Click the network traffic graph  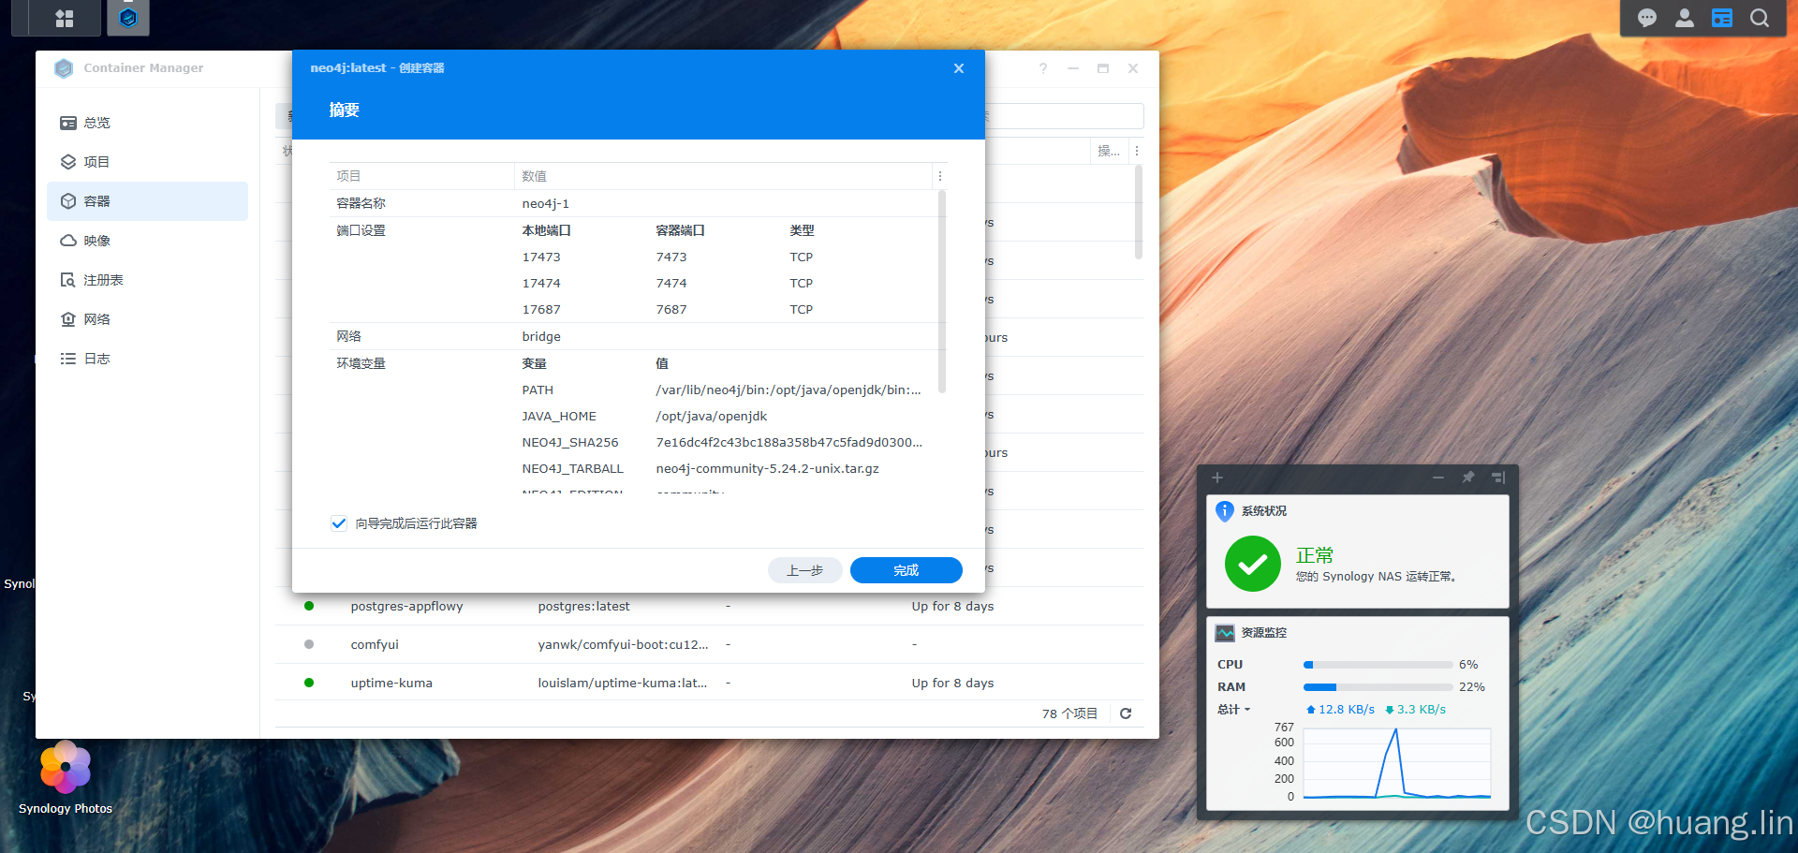click(x=1396, y=763)
